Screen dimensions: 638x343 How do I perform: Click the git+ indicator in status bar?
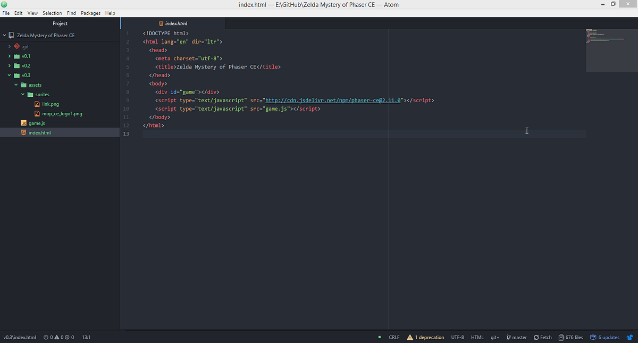[x=494, y=337]
